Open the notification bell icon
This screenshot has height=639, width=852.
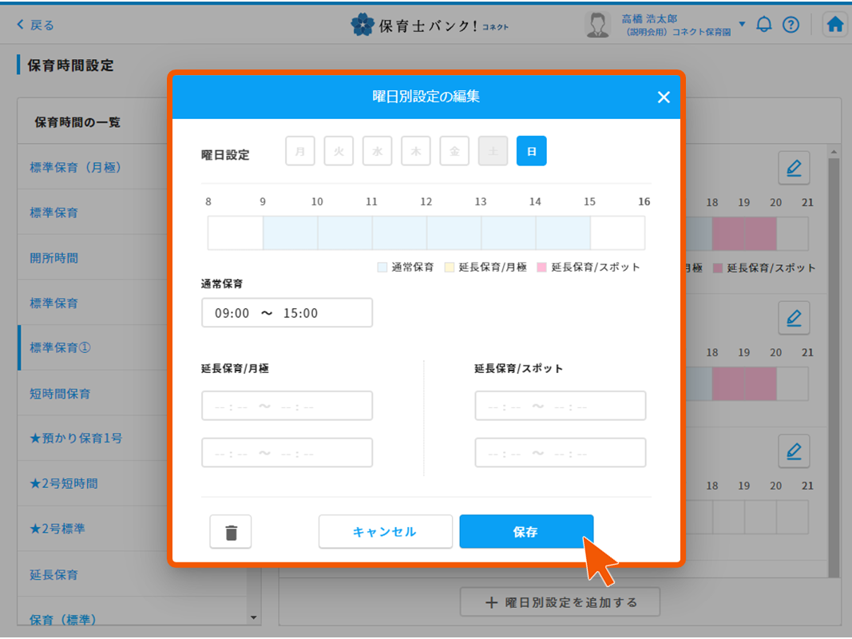coord(764,25)
